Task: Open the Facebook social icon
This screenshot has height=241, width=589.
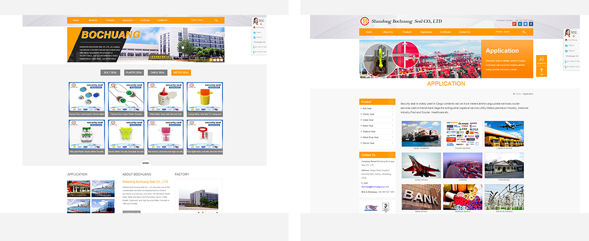Action: [531, 24]
